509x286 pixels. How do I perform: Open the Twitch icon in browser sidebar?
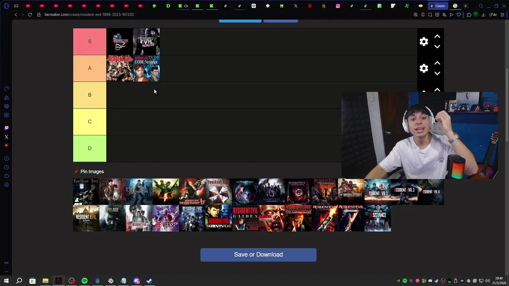(x=6, y=128)
